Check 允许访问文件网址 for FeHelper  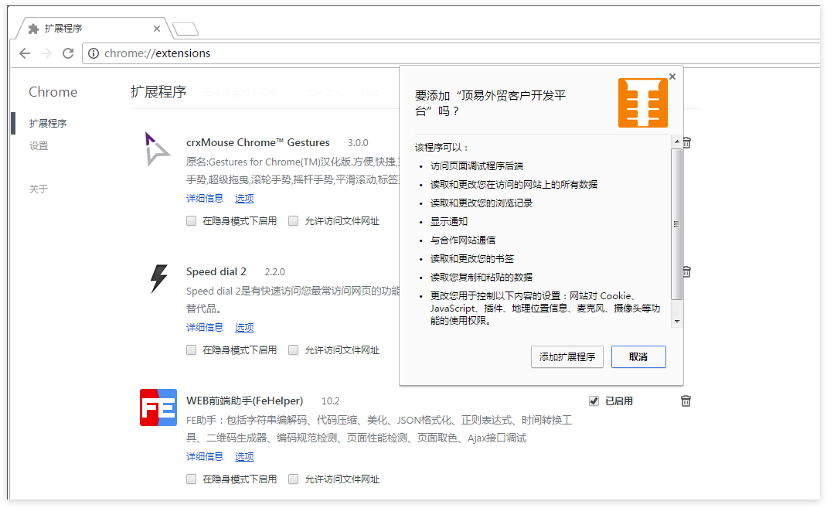coord(293,479)
